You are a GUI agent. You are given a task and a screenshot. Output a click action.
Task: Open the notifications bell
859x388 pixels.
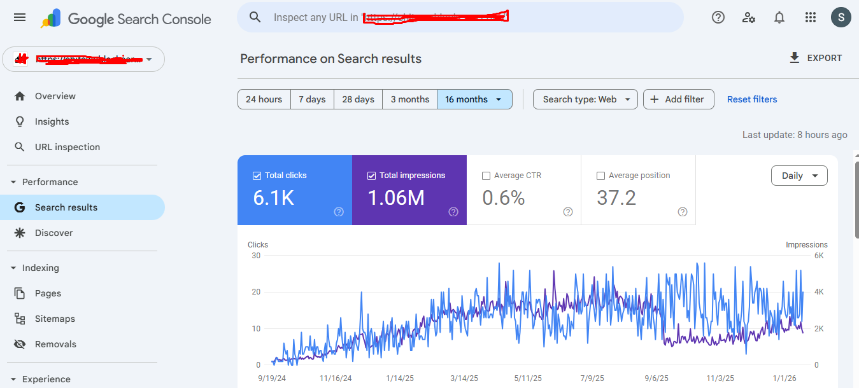pos(779,17)
